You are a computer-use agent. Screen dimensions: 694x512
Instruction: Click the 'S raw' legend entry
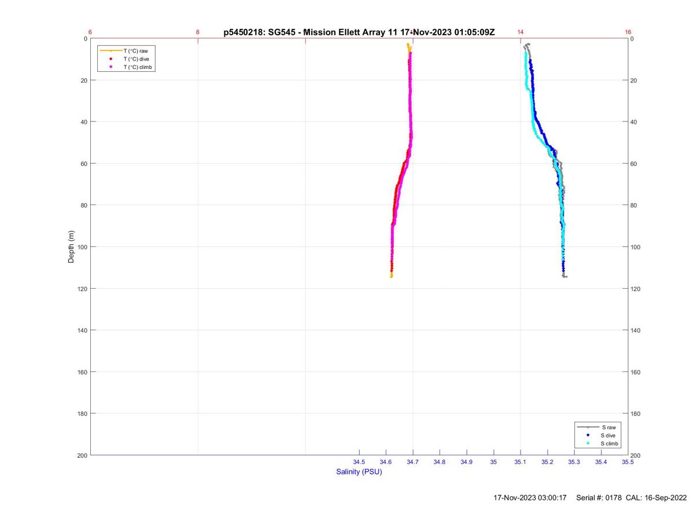(x=608, y=427)
